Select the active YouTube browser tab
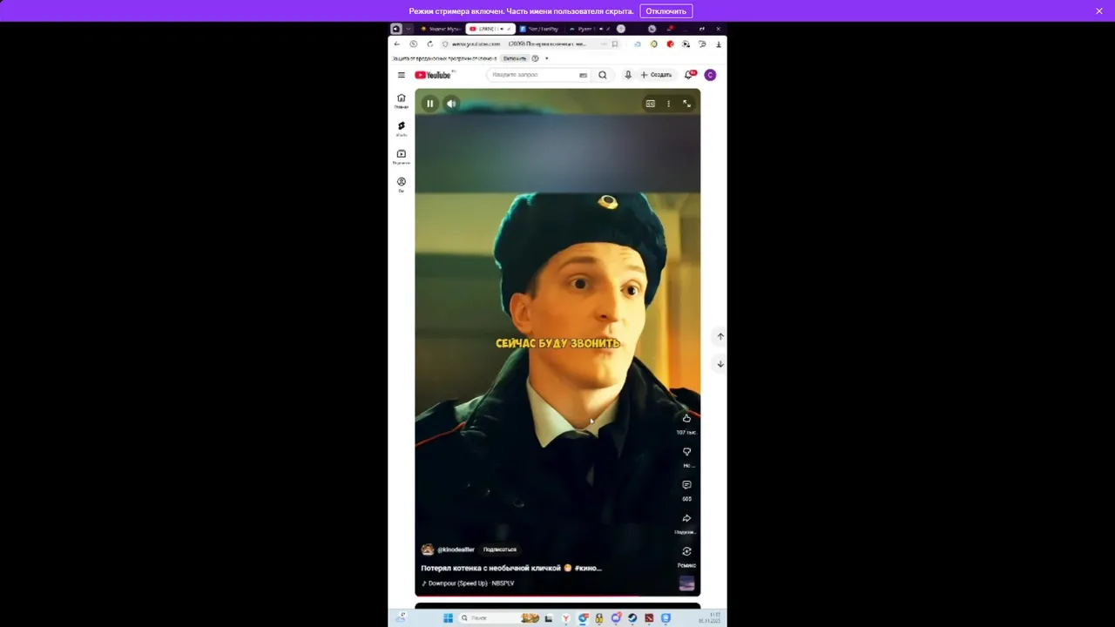Viewport: 1115px width, 627px height. point(490,29)
